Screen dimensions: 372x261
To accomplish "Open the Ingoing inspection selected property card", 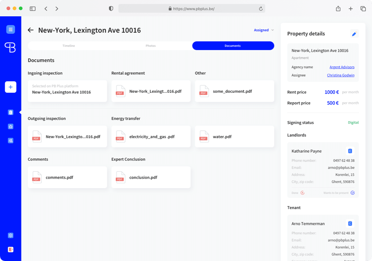I will [x=67, y=91].
